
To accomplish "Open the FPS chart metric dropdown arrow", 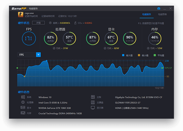I will 38,55.
